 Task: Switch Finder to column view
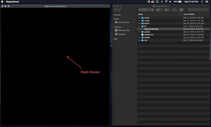(x=148, y=10)
